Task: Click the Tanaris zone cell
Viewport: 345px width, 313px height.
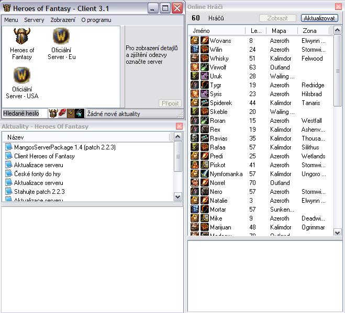Action: click(310, 103)
